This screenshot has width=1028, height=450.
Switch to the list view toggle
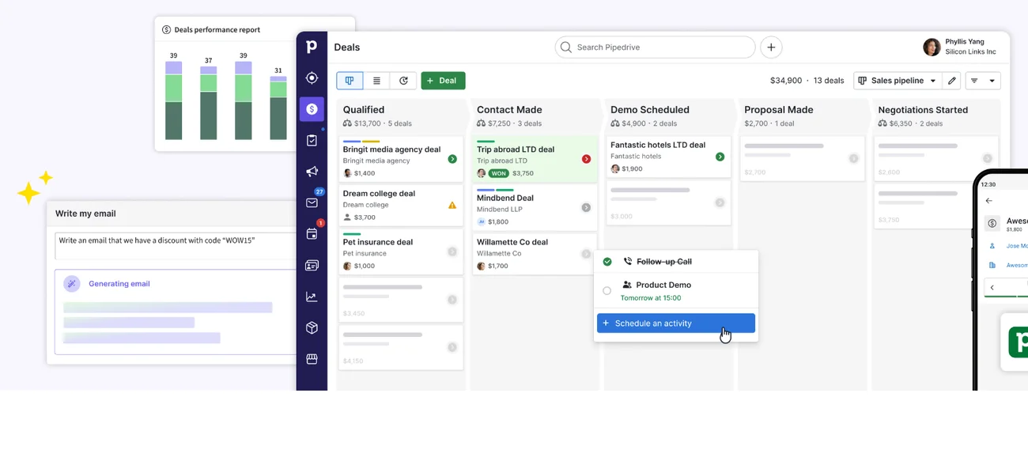point(376,81)
